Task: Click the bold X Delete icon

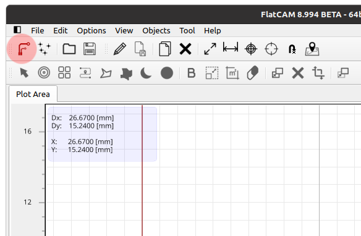Action: click(x=185, y=49)
